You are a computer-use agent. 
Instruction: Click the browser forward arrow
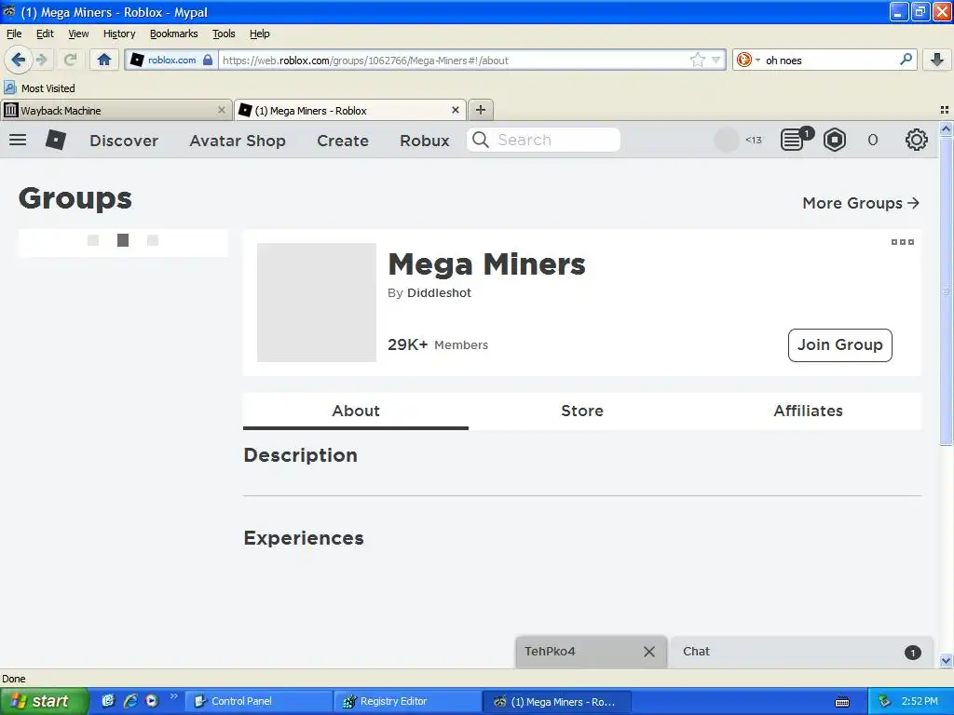41,60
